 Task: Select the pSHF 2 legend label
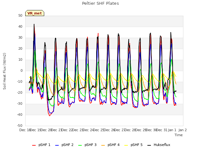tap(68, 145)
